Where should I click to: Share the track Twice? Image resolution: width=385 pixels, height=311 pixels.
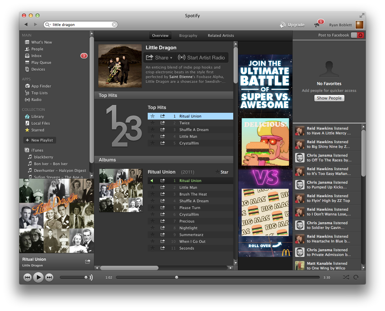163,123
